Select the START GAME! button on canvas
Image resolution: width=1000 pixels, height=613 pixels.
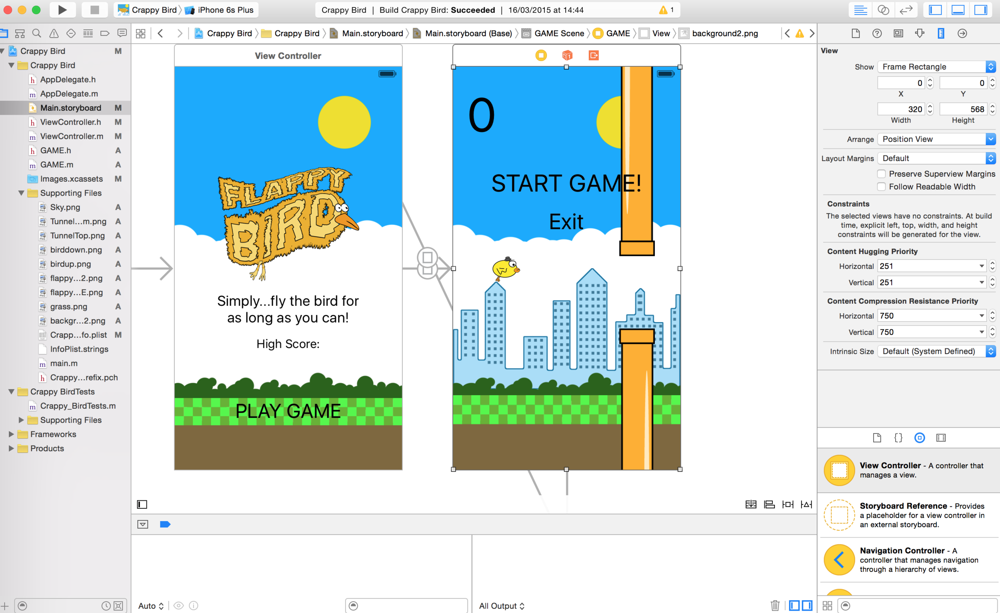click(x=566, y=183)
